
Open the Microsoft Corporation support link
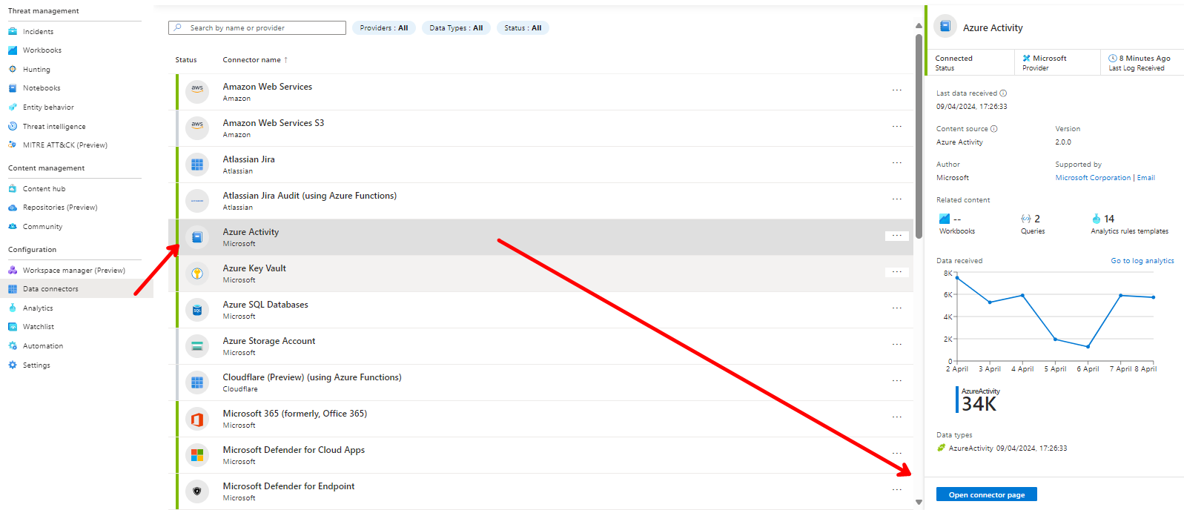pos(1093,178)
